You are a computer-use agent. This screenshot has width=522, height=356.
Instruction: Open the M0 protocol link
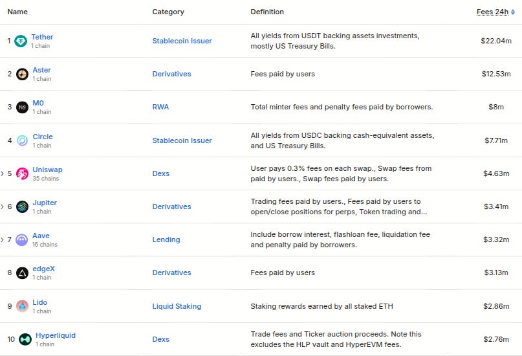coord(38,103)
